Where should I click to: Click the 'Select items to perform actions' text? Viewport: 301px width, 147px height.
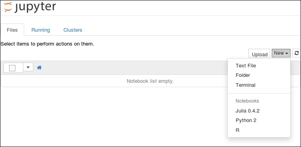[x=47, y=44]
